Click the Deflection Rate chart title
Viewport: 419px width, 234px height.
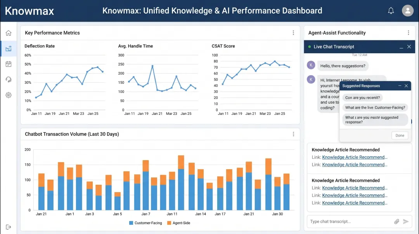coord(40,46)
